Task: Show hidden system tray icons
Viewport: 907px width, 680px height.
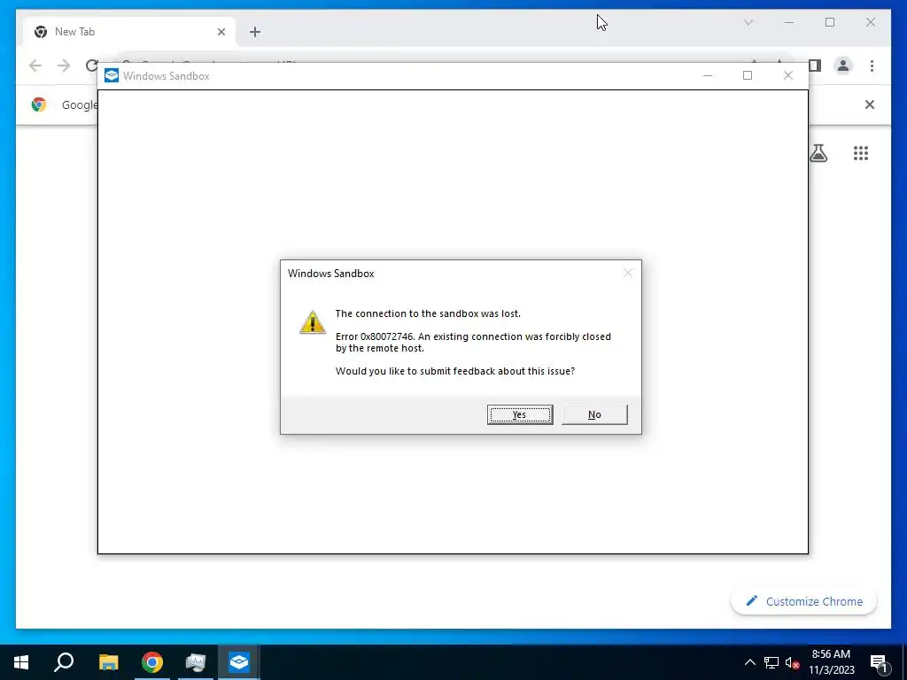Action: 749,662
